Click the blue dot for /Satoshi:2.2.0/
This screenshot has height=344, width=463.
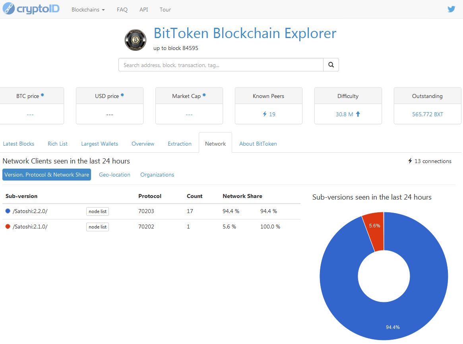coord(8,211)
